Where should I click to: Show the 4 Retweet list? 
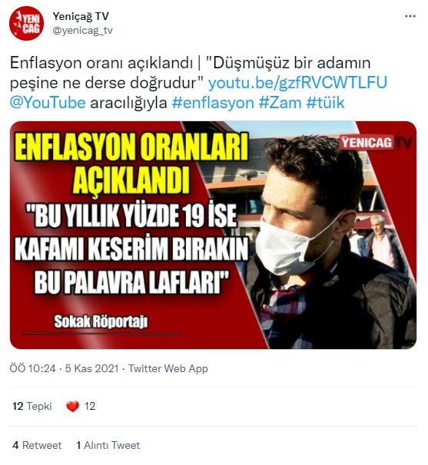click(37, 445)
